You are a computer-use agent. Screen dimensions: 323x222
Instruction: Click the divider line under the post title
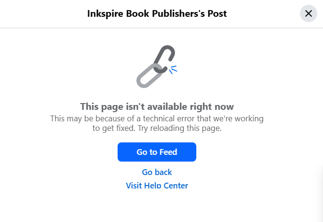pos(161,28)
